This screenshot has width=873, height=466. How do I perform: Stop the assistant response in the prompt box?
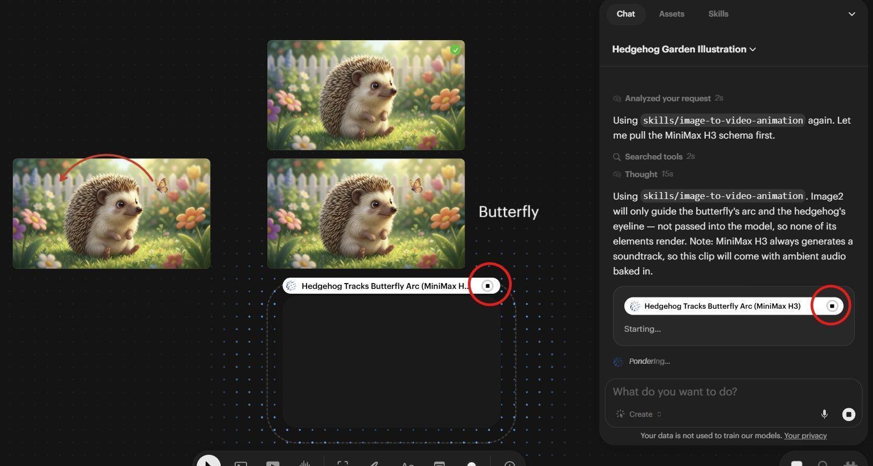tap(848, 414)
